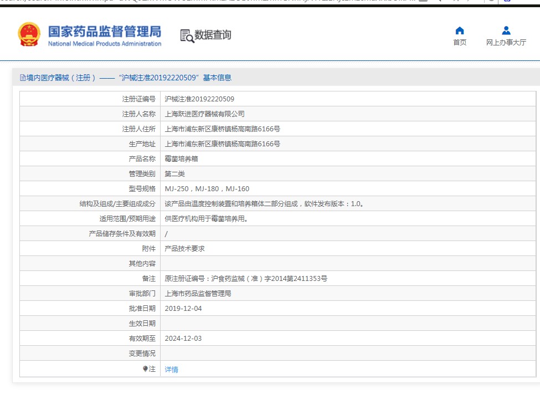540x394 pixels.
Task: Click the 审批部门 label
Action: [x=142, y=294]
